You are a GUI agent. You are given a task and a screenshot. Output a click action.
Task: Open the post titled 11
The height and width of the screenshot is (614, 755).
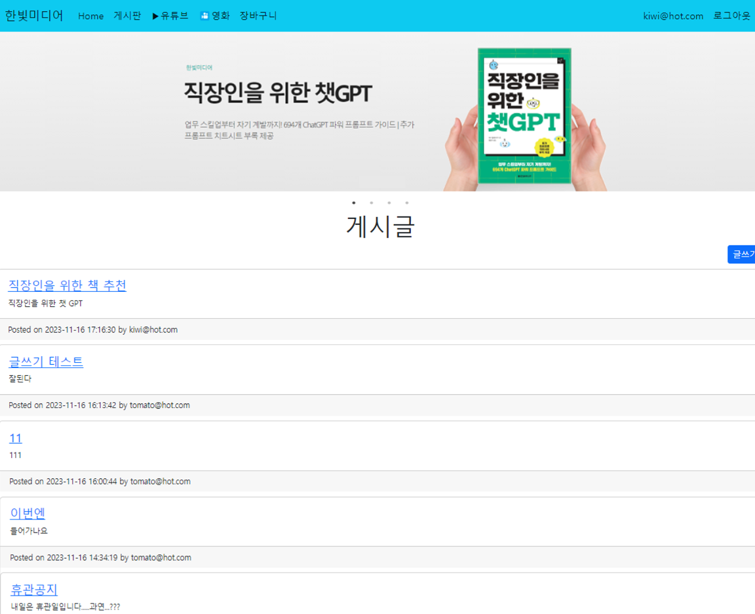16,438
